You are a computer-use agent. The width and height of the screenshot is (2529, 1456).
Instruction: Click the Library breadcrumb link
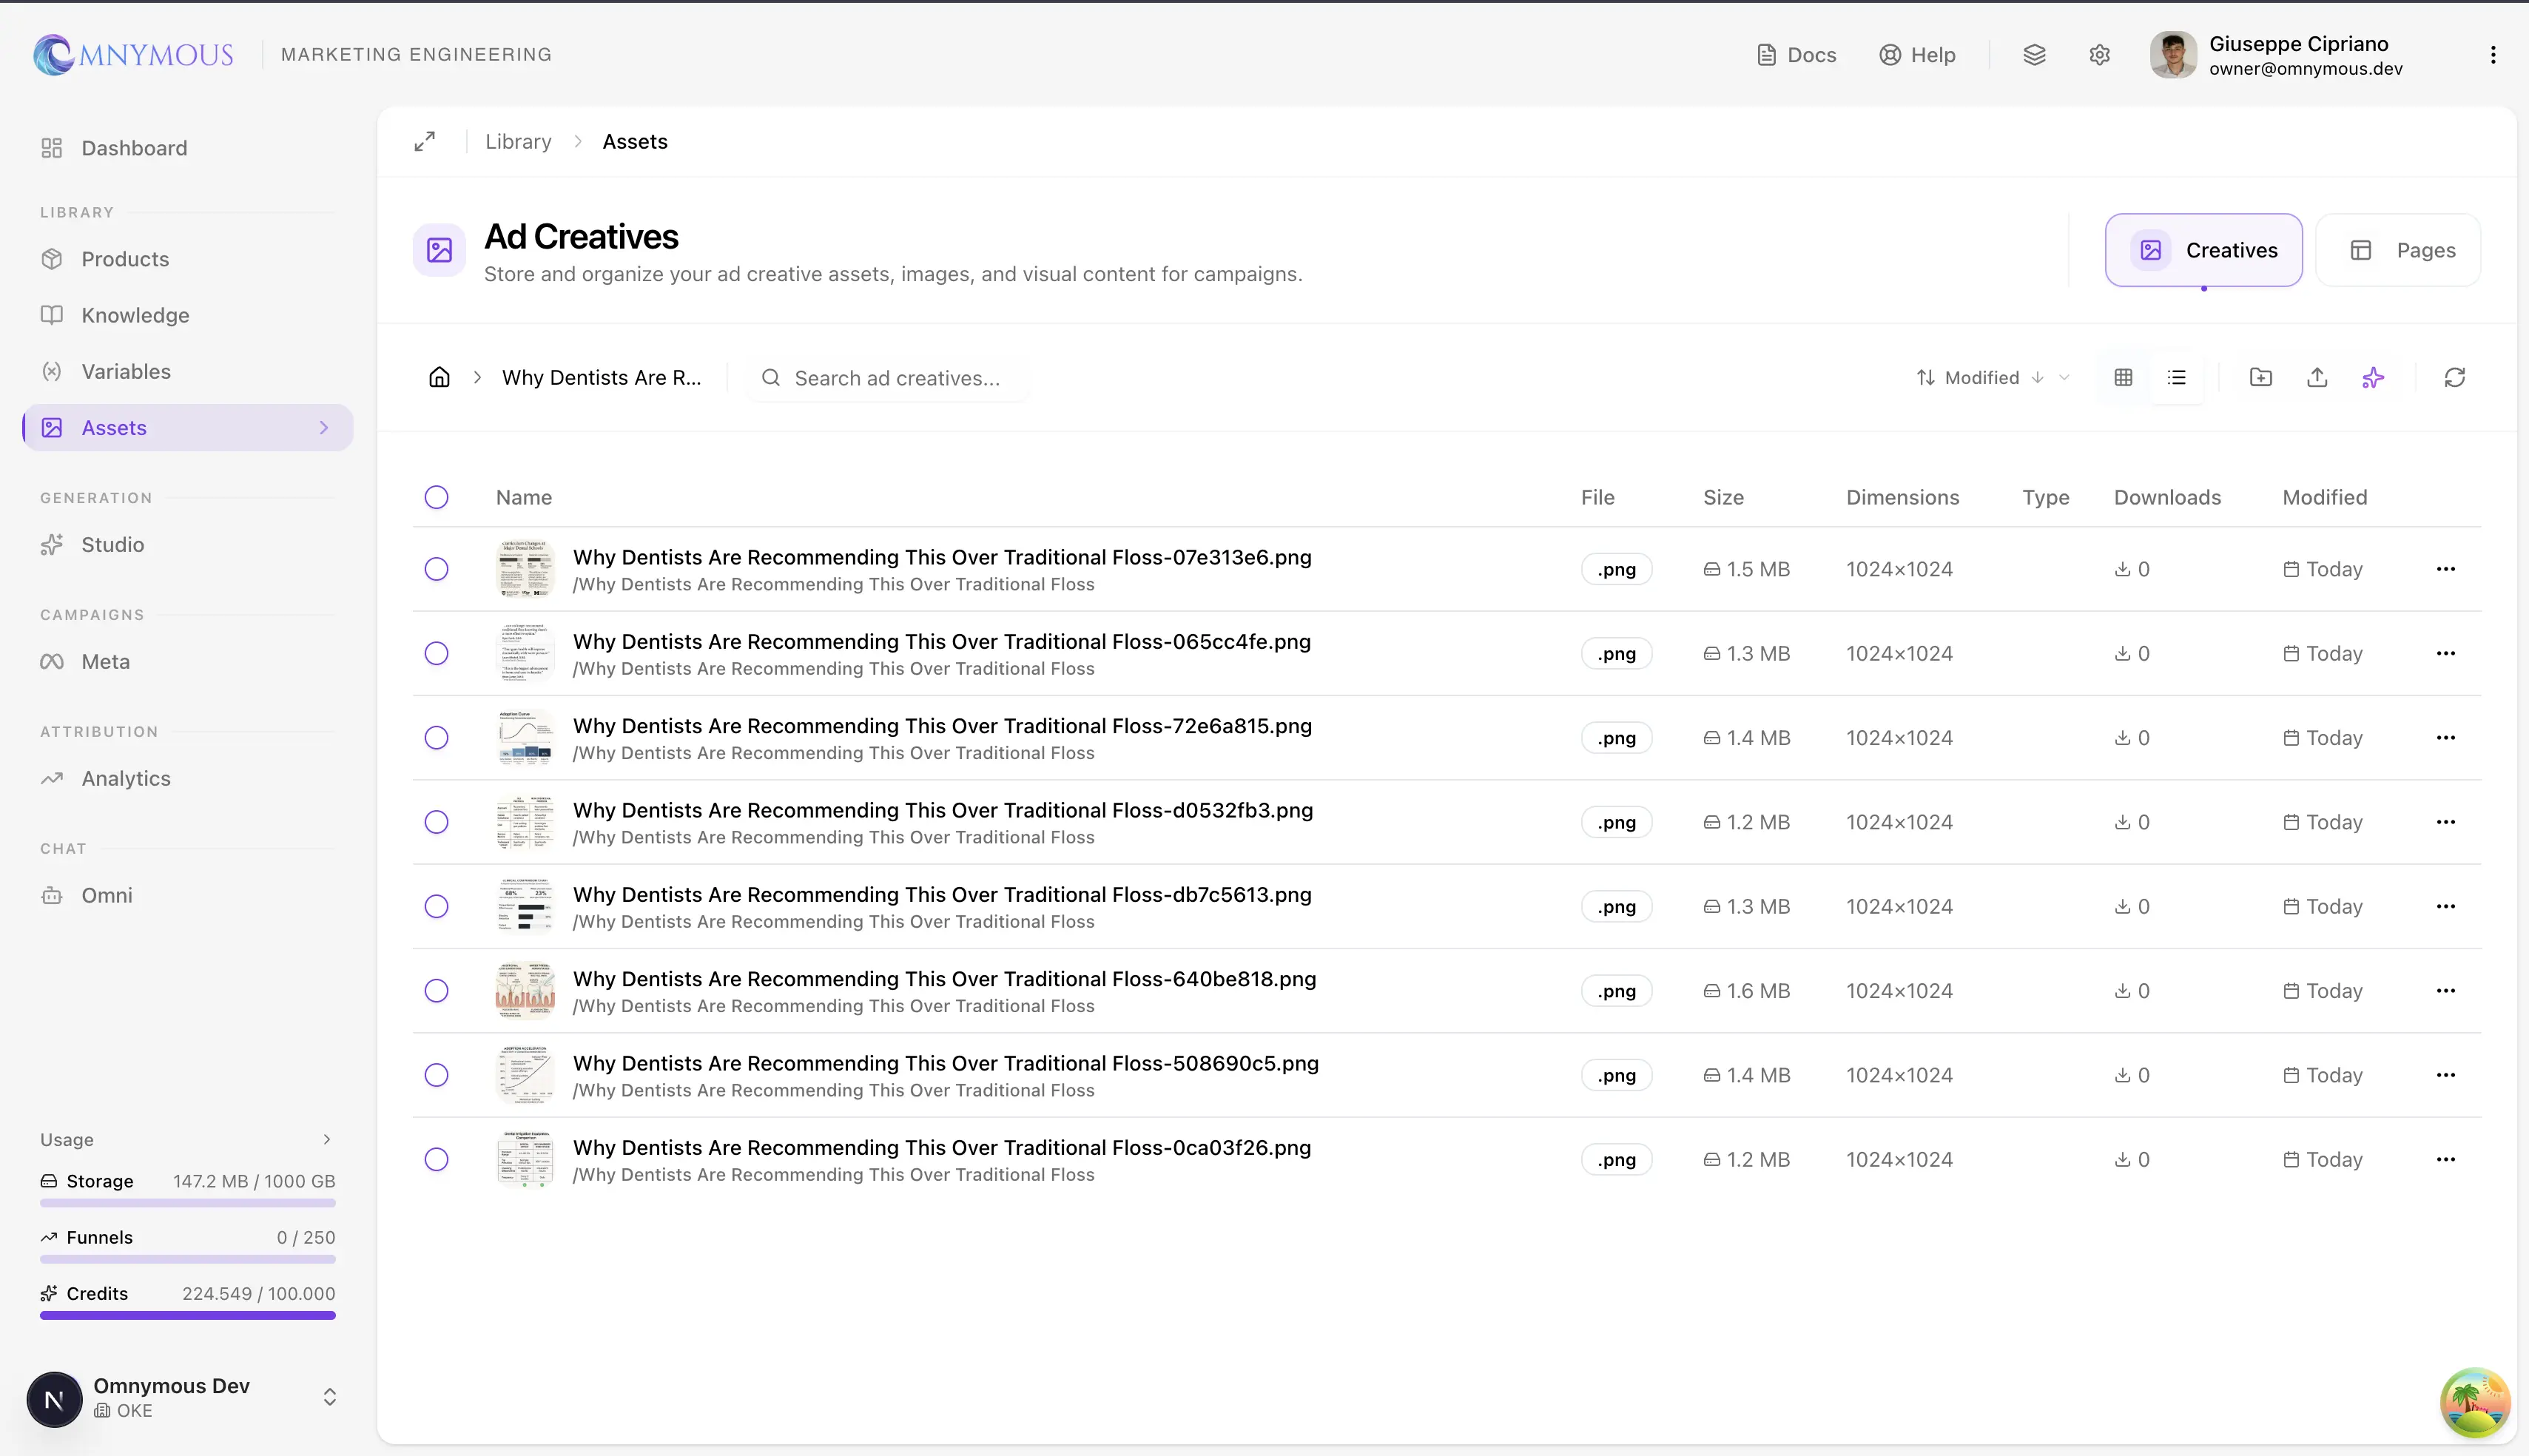click(x=518, y=141)
